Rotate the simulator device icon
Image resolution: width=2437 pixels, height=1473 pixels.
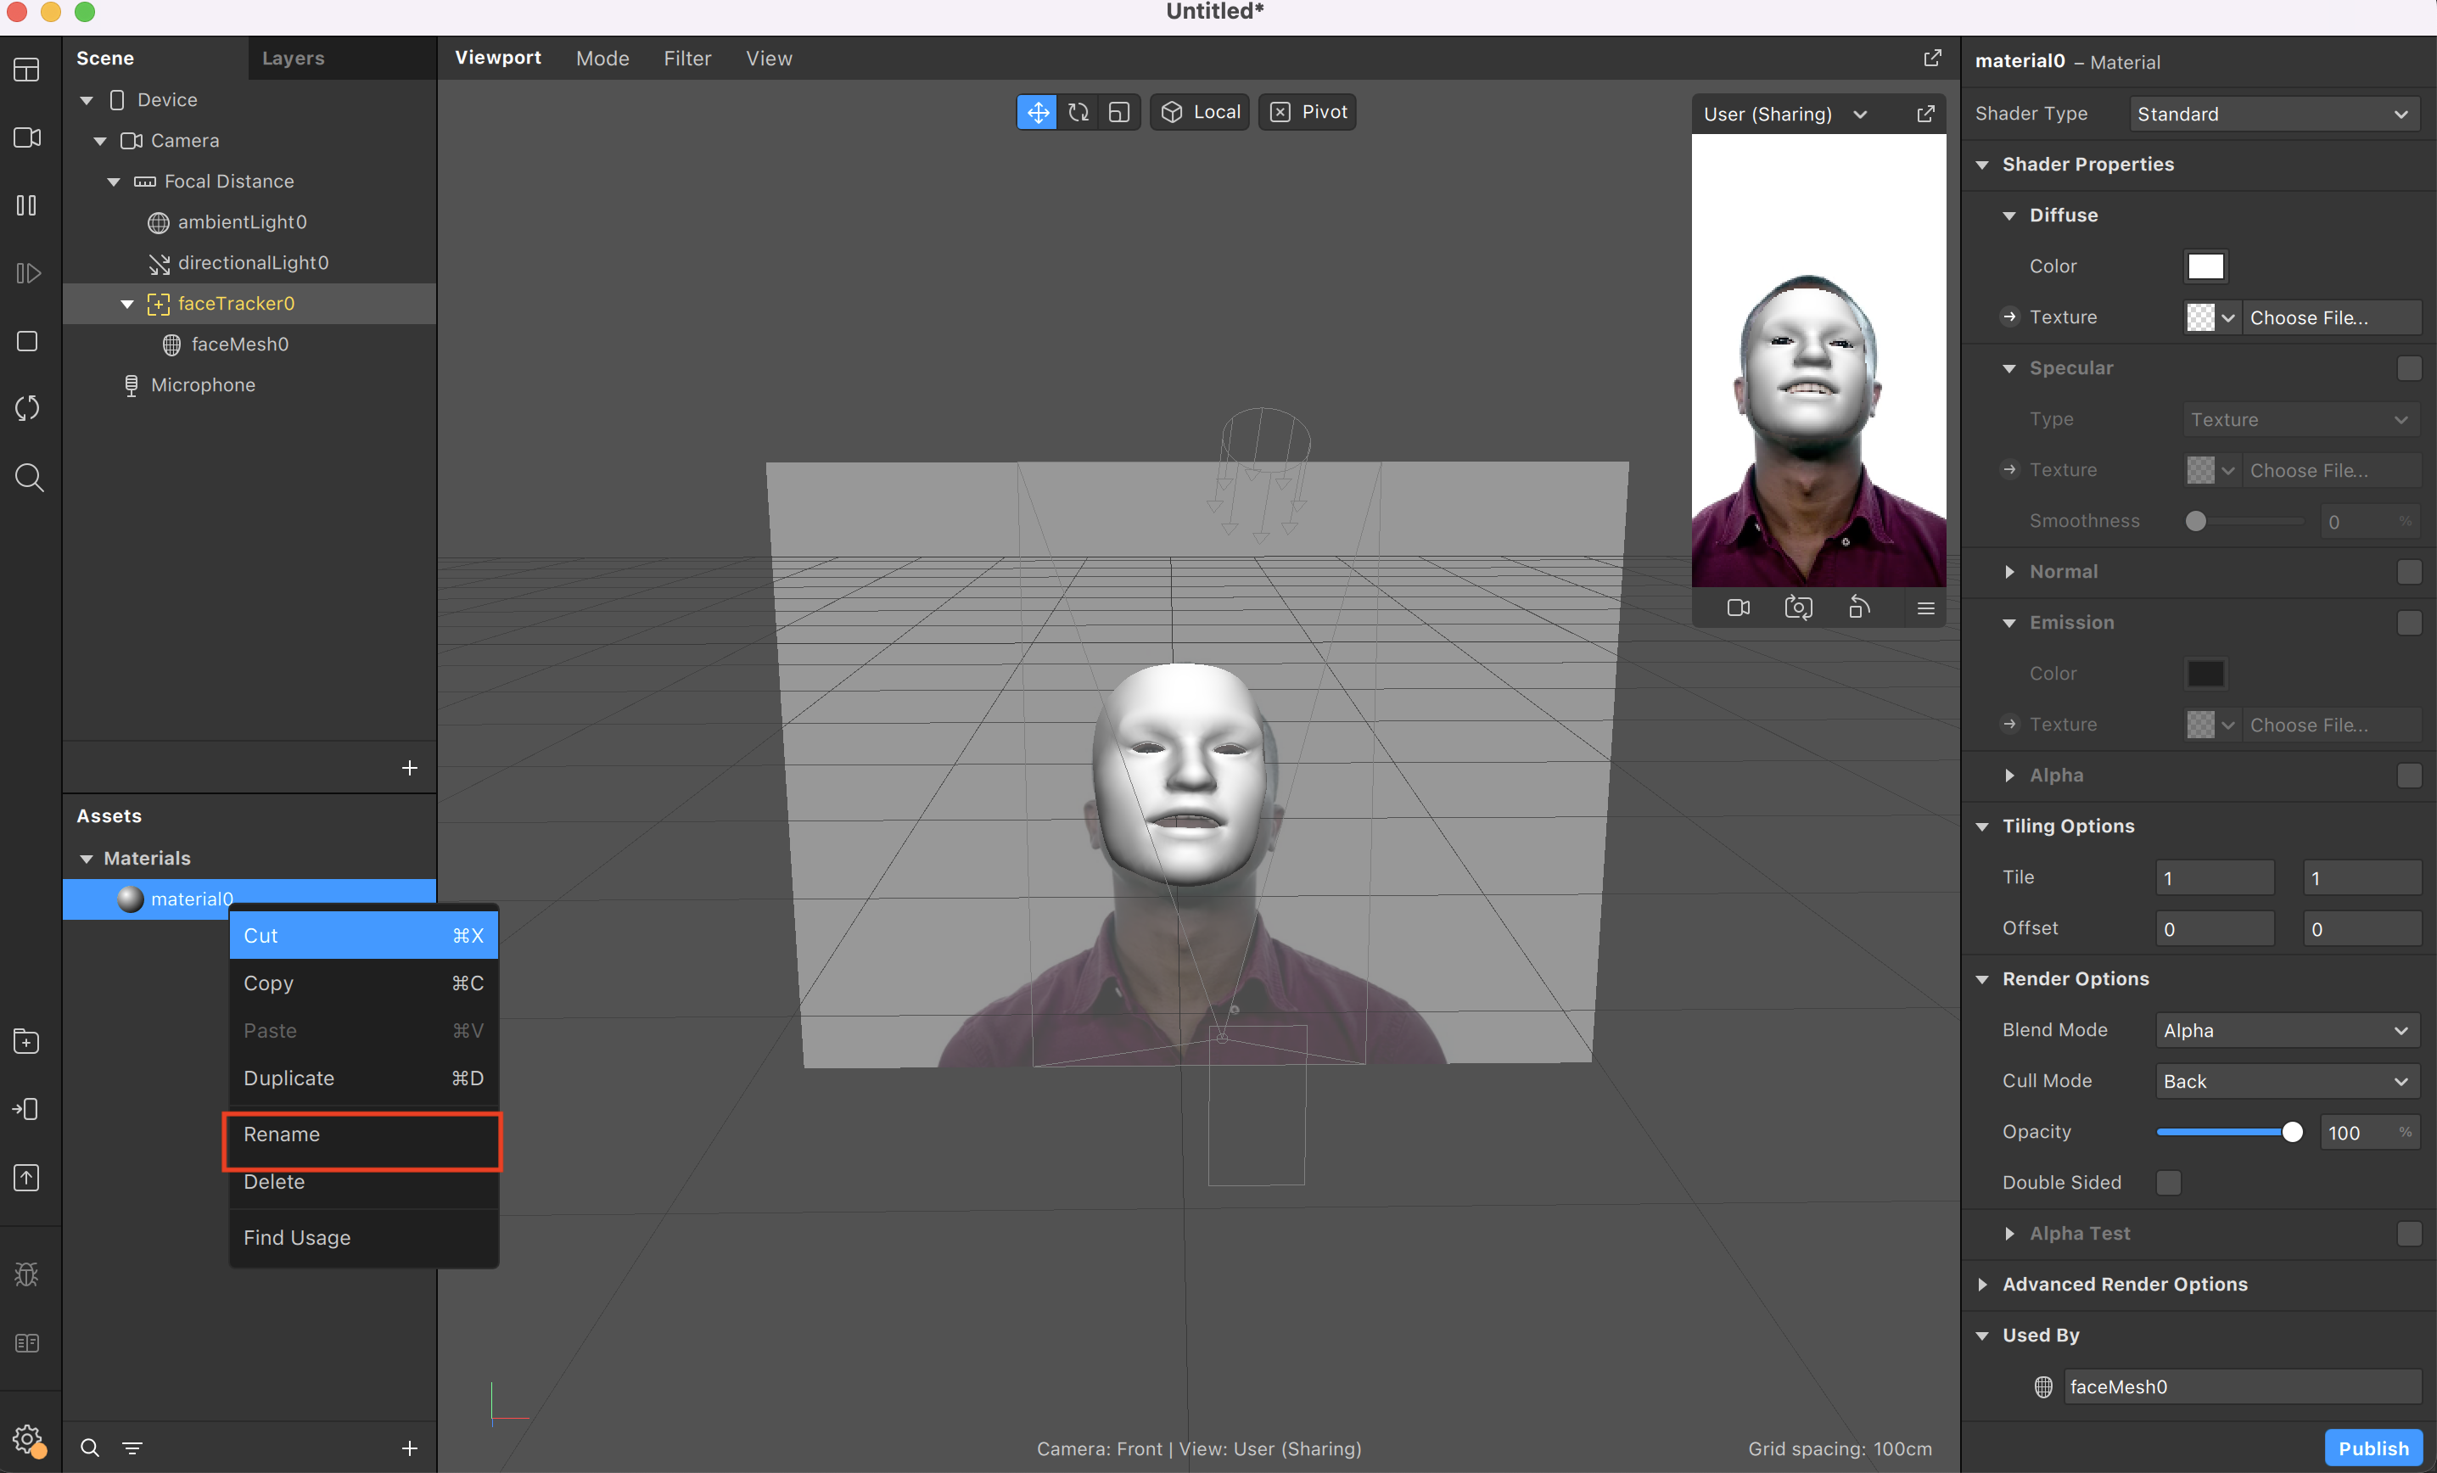[x=1858, y=608]
